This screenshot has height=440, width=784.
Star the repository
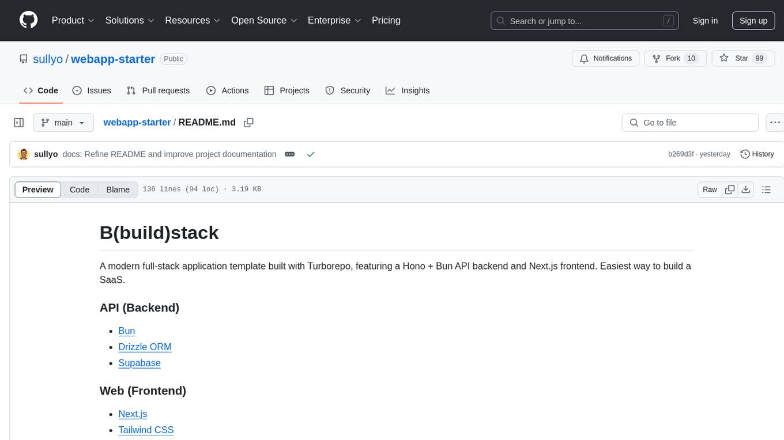(743, 58)
